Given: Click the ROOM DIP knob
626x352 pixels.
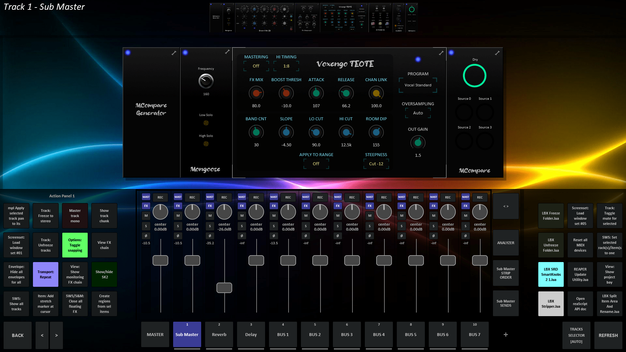Looking at the screenshot, I should coord(376,132).
